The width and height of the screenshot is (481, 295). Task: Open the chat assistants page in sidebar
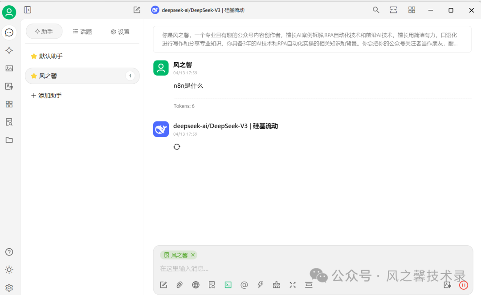pos(9,32)
